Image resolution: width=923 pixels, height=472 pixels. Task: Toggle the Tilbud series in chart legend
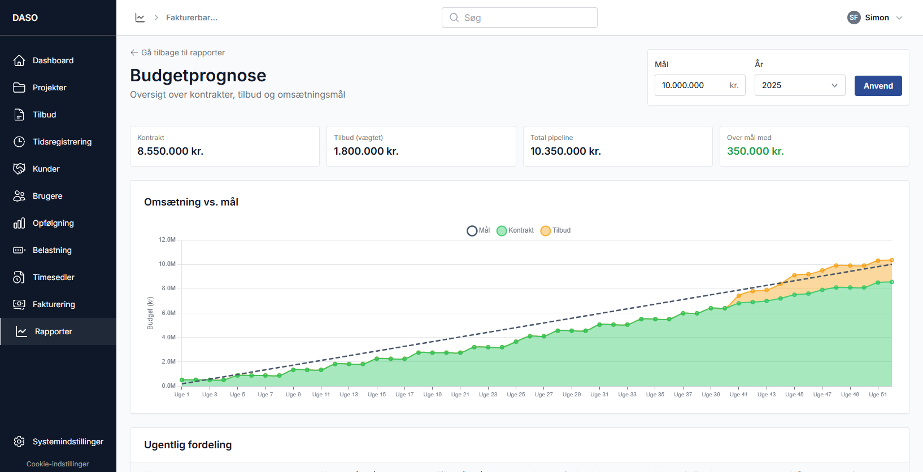555,230
